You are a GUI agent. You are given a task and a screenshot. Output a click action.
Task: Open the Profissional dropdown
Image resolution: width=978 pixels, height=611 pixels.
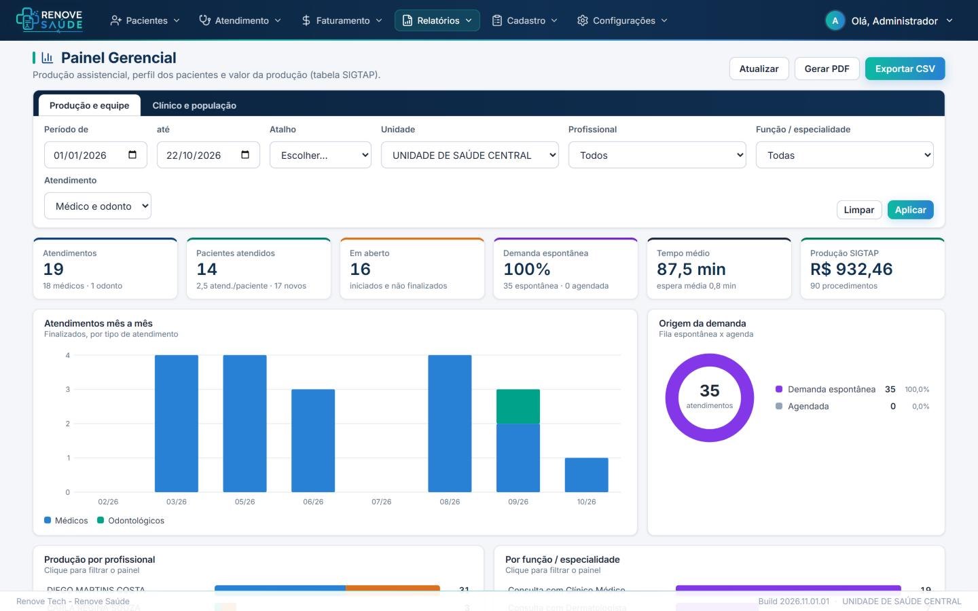pyautogui.click(x=657, y=155)
